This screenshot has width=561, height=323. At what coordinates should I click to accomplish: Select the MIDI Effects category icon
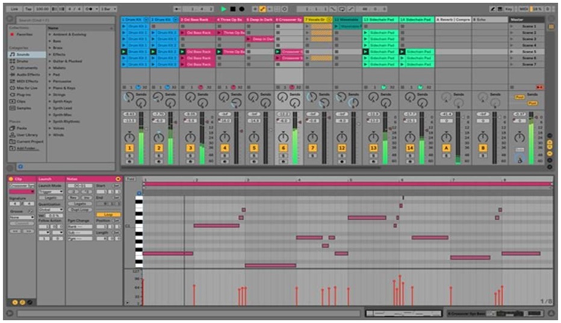tap(13, 81)
